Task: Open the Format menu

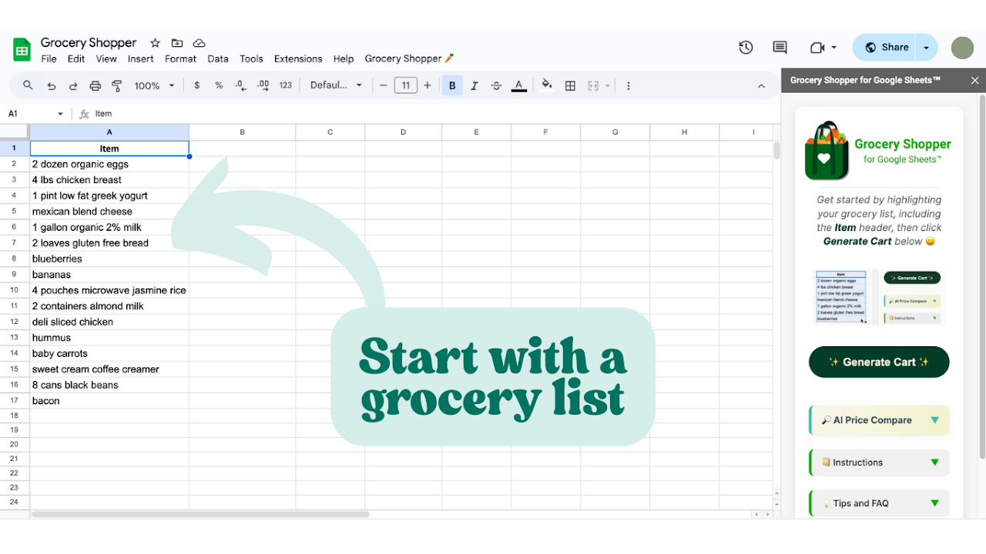Action: pyautogui.click(x=181, y=58)
